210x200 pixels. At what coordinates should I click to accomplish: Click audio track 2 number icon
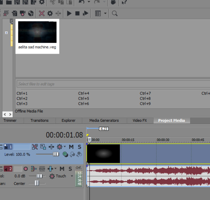click(8, 169)
